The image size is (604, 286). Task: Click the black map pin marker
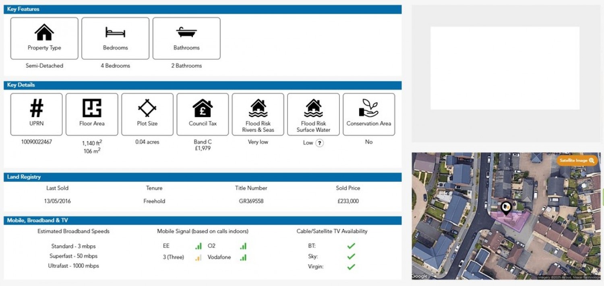[x=506, y=208]
